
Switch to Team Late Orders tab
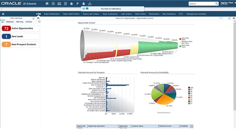coord(91,14)
